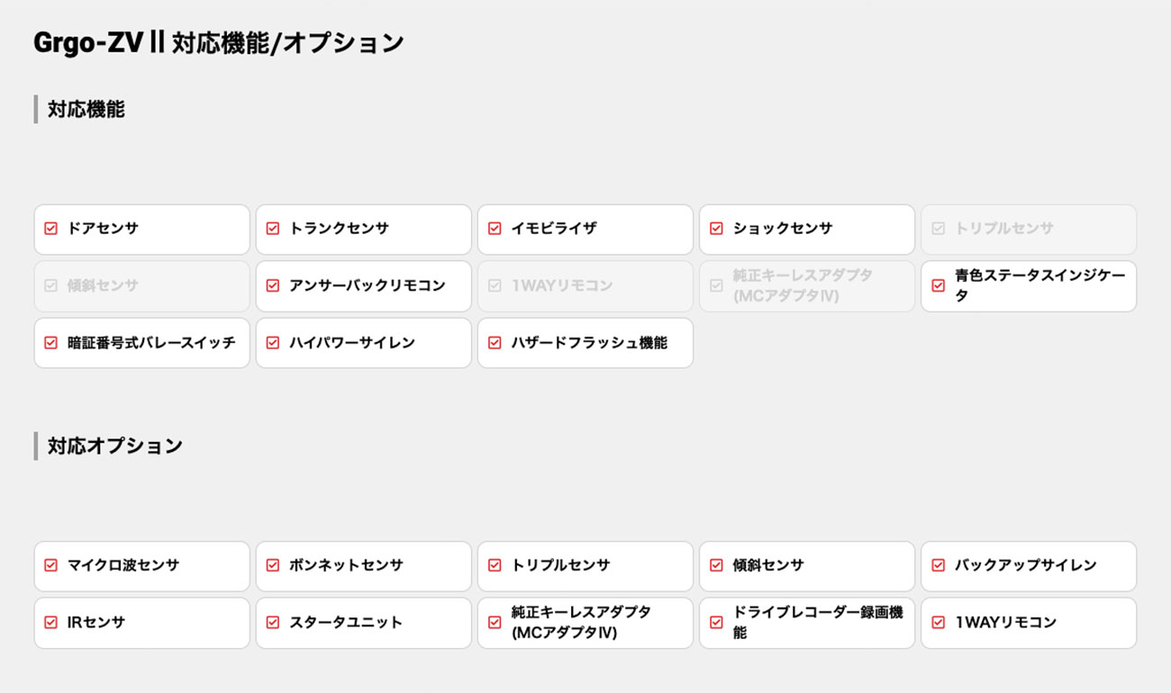Select the イモビライザ feature box
The height and width of the screenshot is (693, 1171).
pos(585,229)
